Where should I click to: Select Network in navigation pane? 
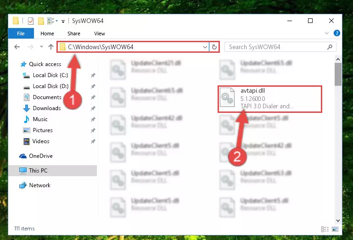click(39, 185)
